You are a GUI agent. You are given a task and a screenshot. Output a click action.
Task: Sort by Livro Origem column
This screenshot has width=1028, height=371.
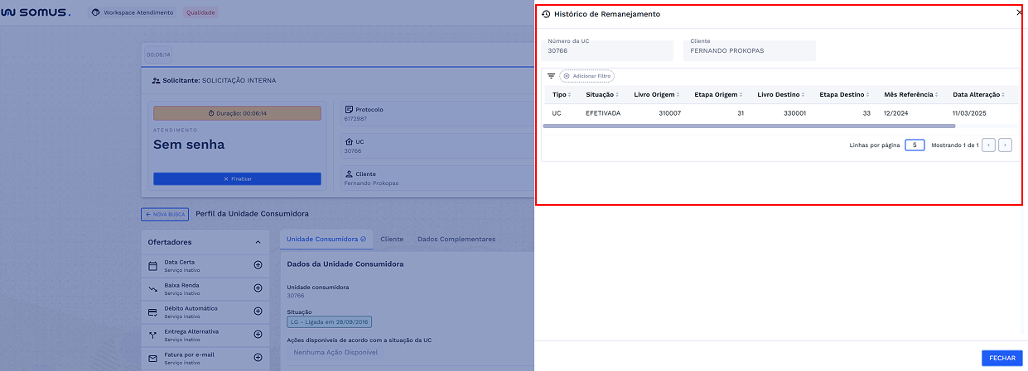pyautogui.click(x=657, y=94)
